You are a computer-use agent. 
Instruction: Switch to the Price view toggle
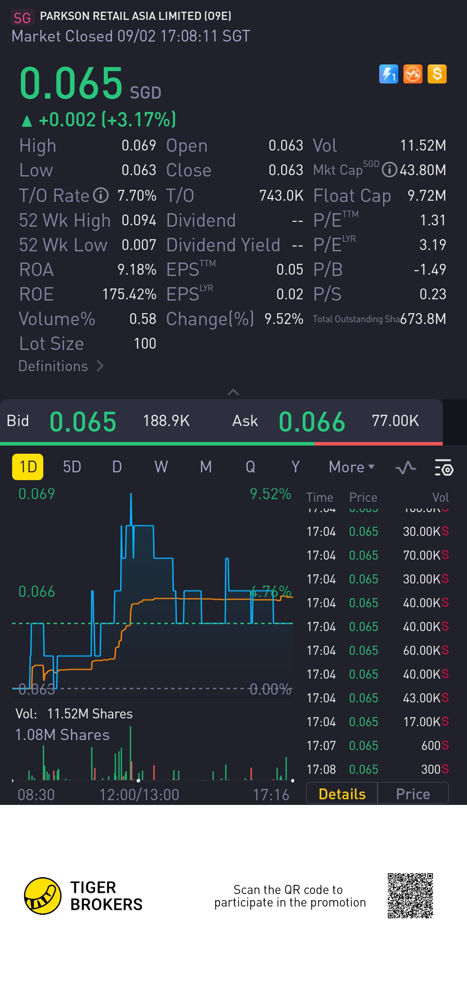(413, 794)
